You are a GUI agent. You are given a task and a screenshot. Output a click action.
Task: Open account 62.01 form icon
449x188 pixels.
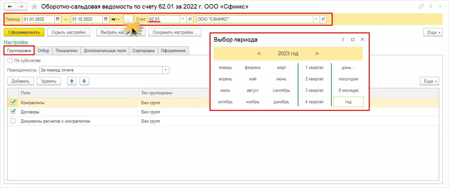(190, 19)
